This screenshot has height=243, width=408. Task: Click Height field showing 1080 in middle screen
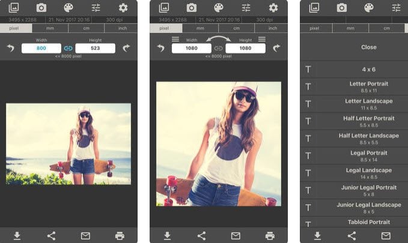click(x=245, y=48)
